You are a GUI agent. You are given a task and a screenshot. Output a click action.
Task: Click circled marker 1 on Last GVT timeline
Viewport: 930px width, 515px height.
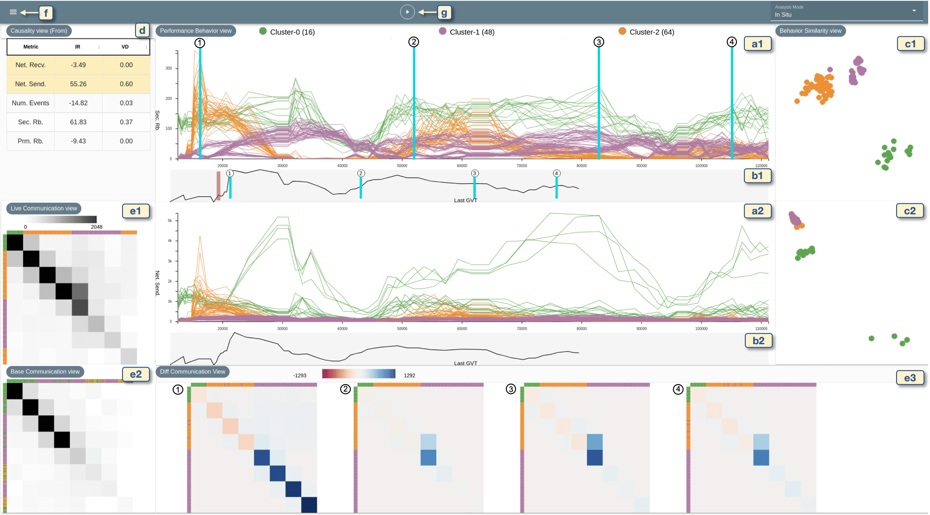point(230,173)
